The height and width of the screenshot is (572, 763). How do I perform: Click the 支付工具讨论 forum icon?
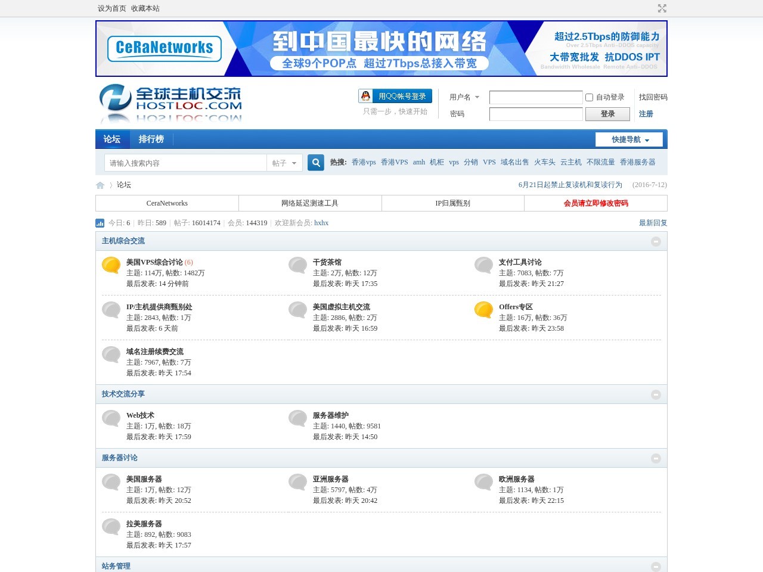pos(483,266)
